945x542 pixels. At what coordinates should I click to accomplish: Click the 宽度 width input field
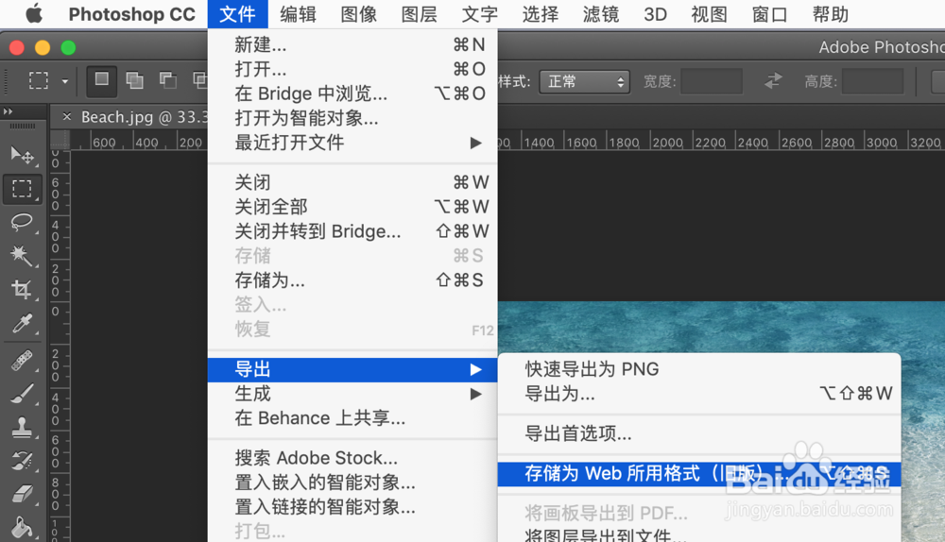[712, 81]
